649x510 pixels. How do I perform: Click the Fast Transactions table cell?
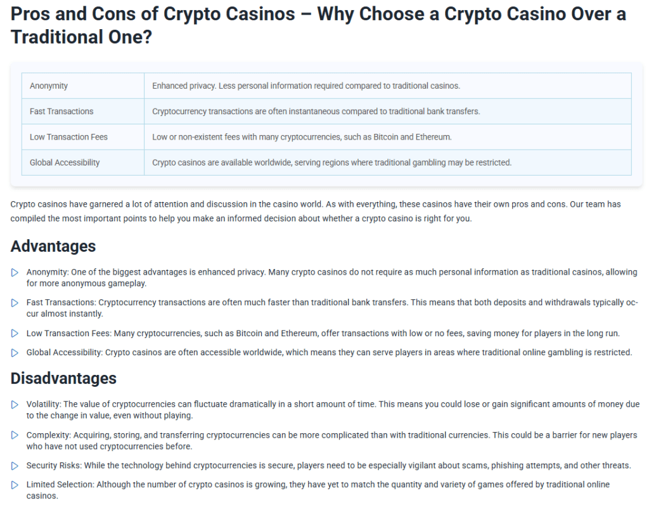61,112
